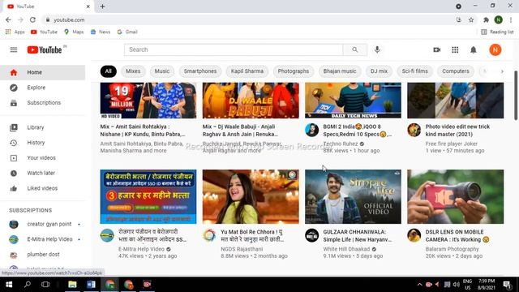519x292 pixels.
Task: Open the Apps bookmark shortcut
Action: tap(15, 32)
